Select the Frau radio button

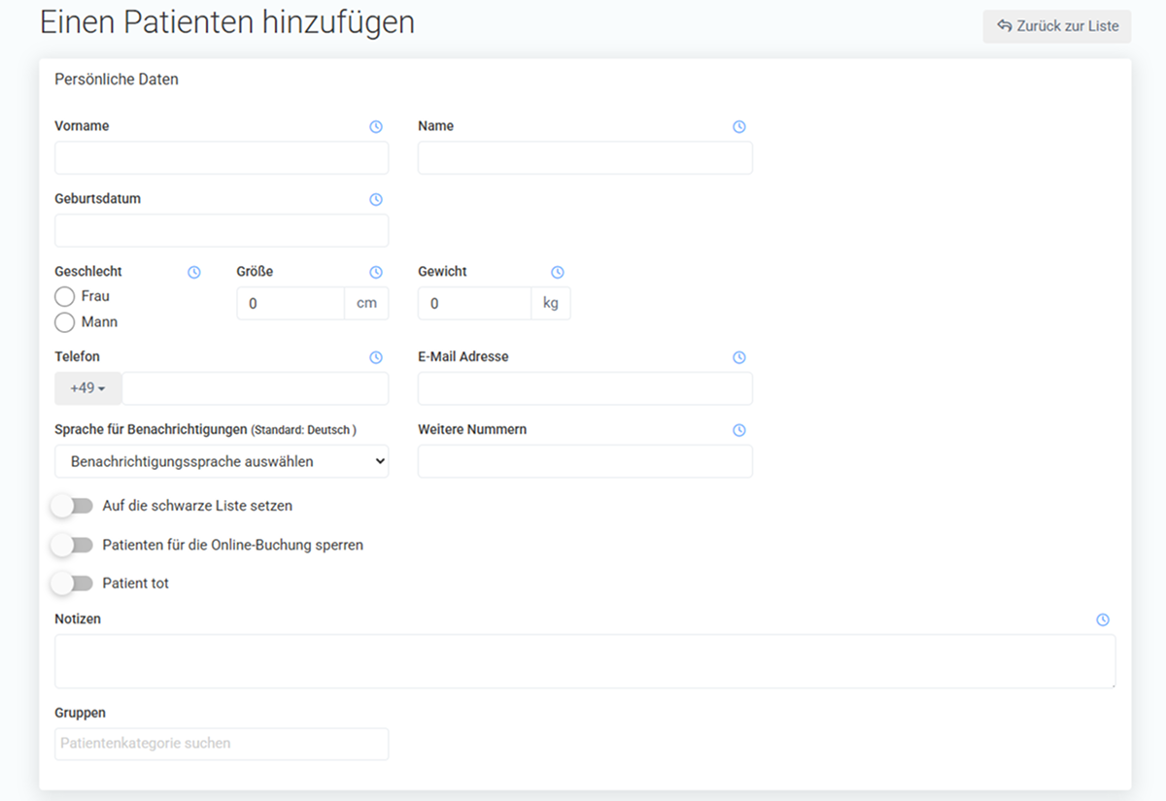click(x=65, y=296)
